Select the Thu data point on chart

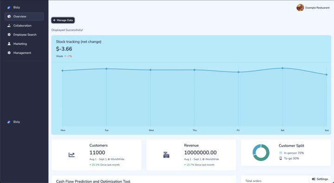click(x=194, y=70)
